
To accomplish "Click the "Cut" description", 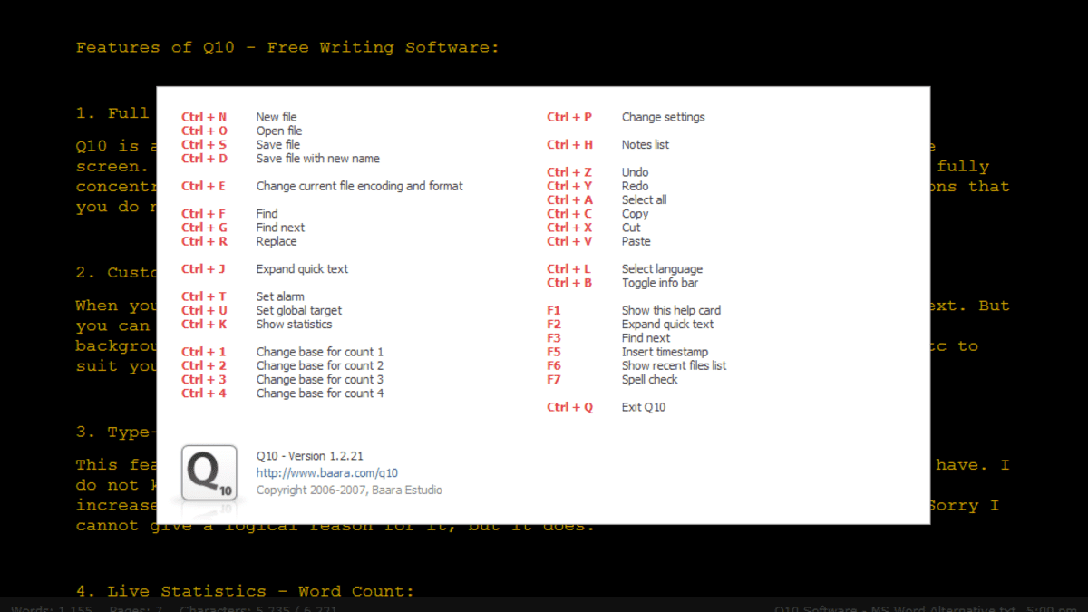I will (x=631, y=228).
